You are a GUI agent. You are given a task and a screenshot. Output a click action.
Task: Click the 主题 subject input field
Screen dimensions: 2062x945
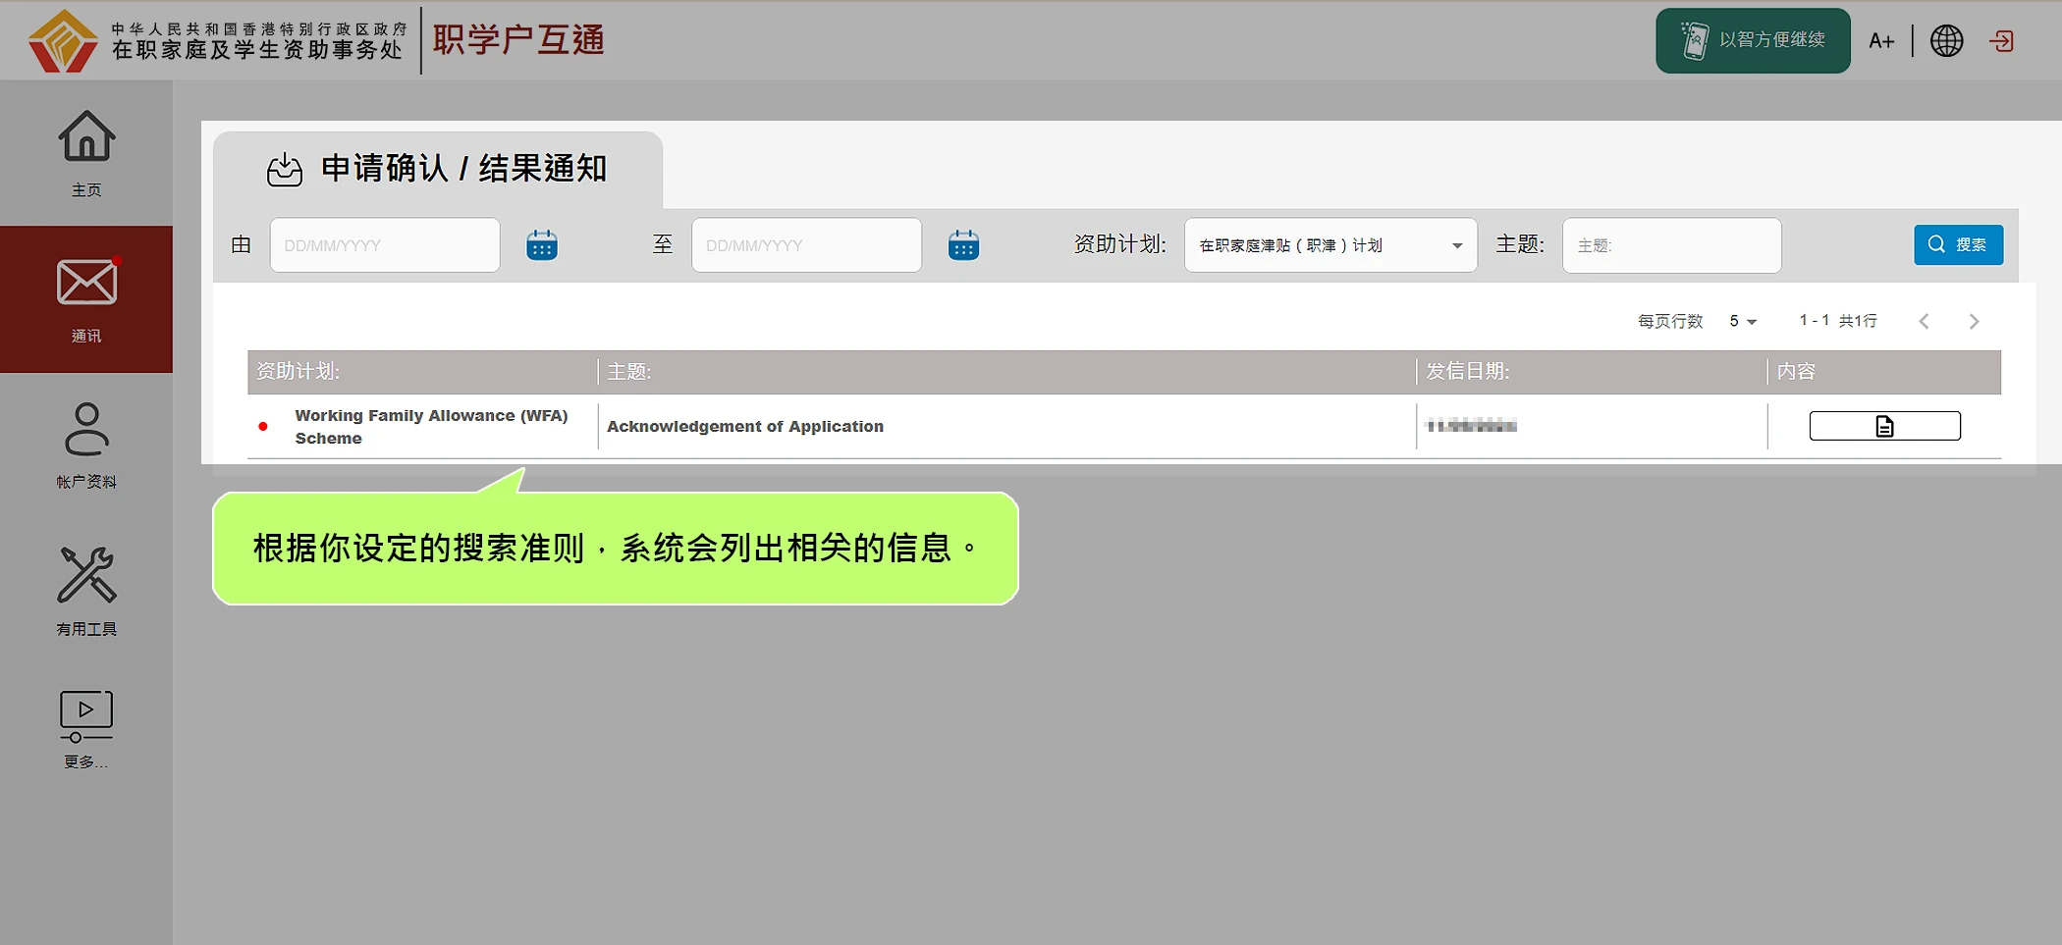click(1671, 245)
